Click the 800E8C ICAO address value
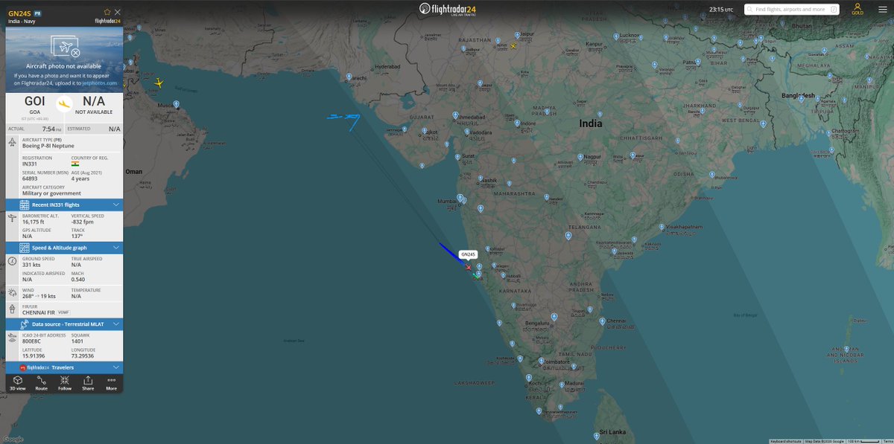894x444 pixels. pyautogui.click(x=31, y=341)
